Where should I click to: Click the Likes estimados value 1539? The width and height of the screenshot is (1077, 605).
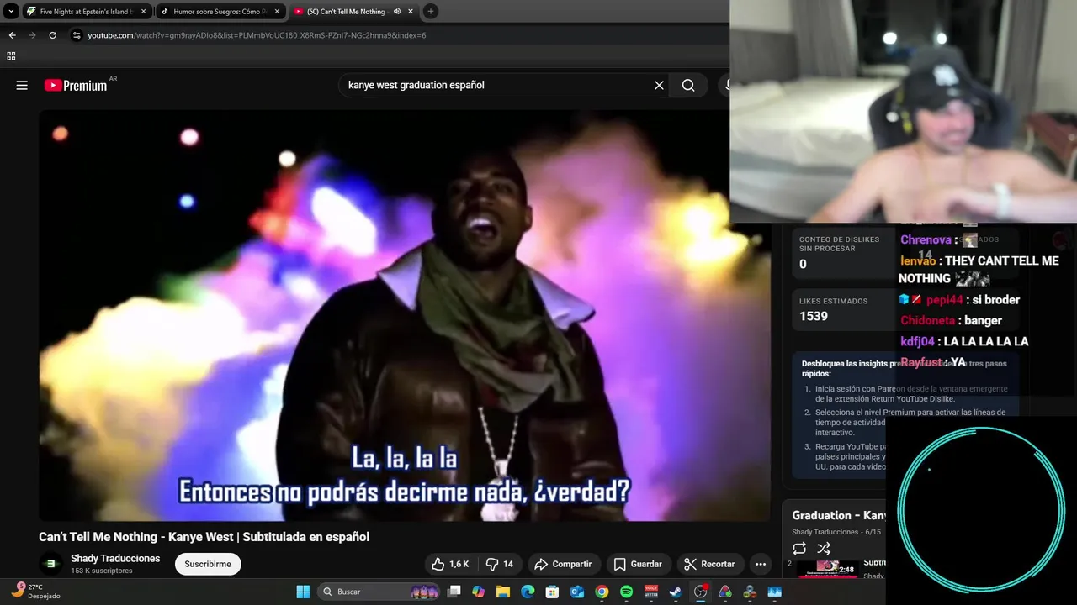[814, 316]
